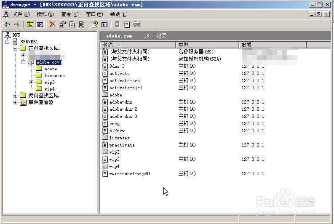Select the adobe subfolder in tree
The image size is (334, 224).
pyautogui.click(x=51, y=69)
